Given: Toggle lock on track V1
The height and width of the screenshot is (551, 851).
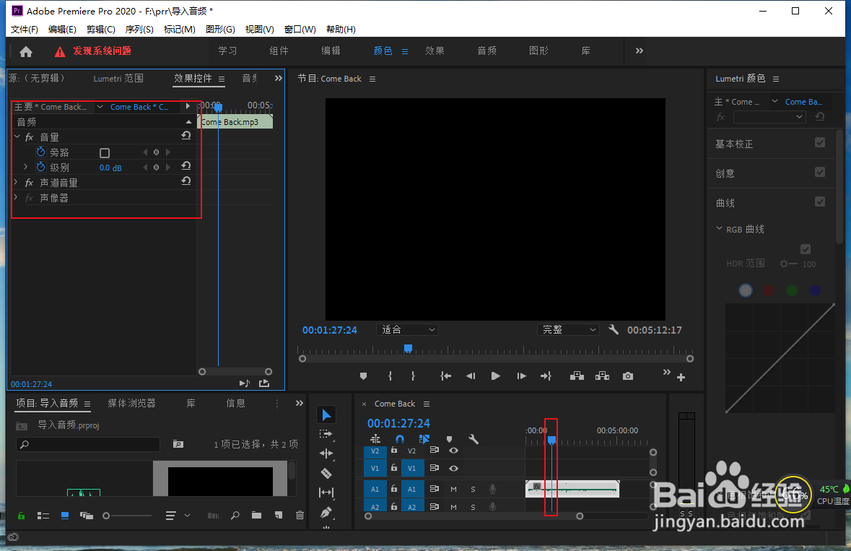Looking at the screenshot, I should click(x=394, y=467).
